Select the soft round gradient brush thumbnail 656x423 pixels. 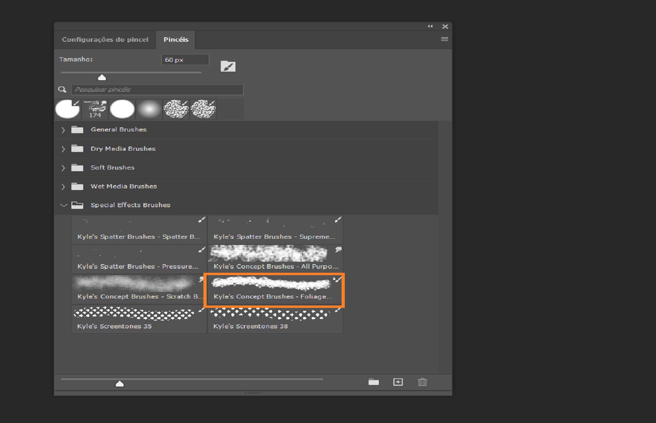[149, 109]
